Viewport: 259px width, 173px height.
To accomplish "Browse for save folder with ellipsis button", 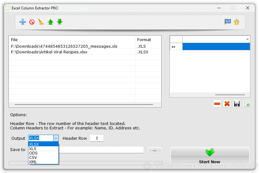I will 155,150.
